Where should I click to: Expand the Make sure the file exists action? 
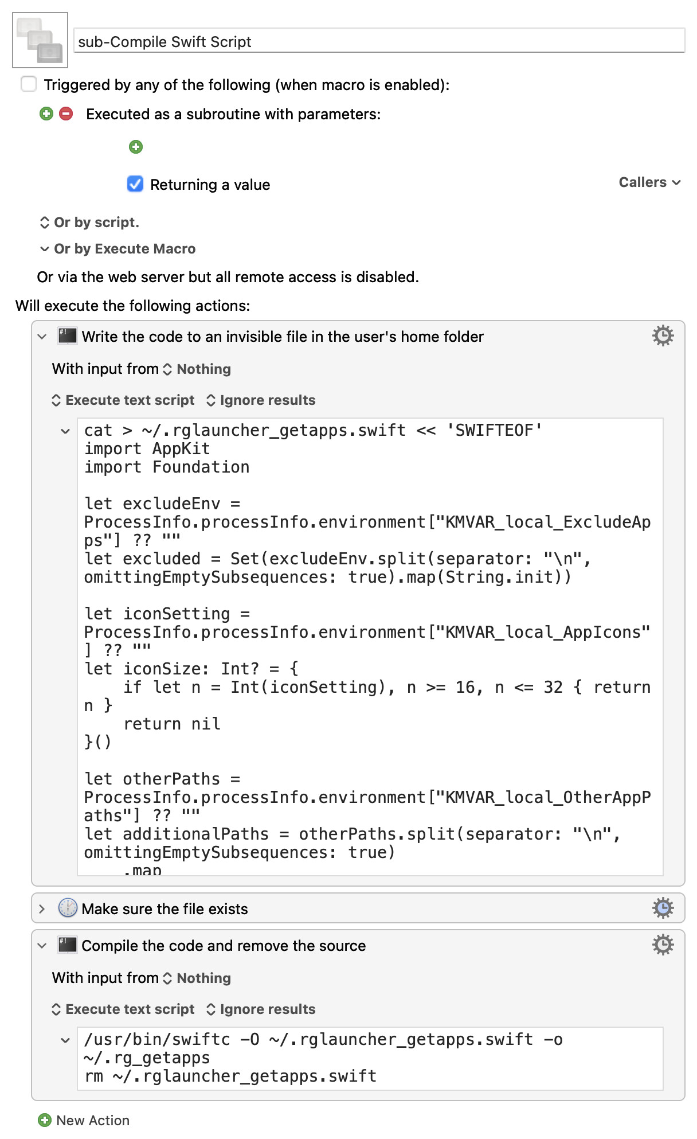(42, 908)
